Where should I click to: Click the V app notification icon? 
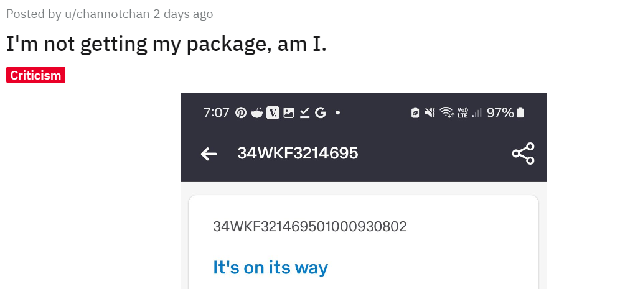click(x=273, y=113)
